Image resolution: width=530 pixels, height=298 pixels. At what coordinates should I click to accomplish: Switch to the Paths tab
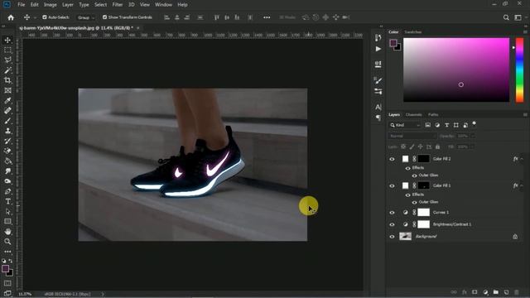click(433, 115)
